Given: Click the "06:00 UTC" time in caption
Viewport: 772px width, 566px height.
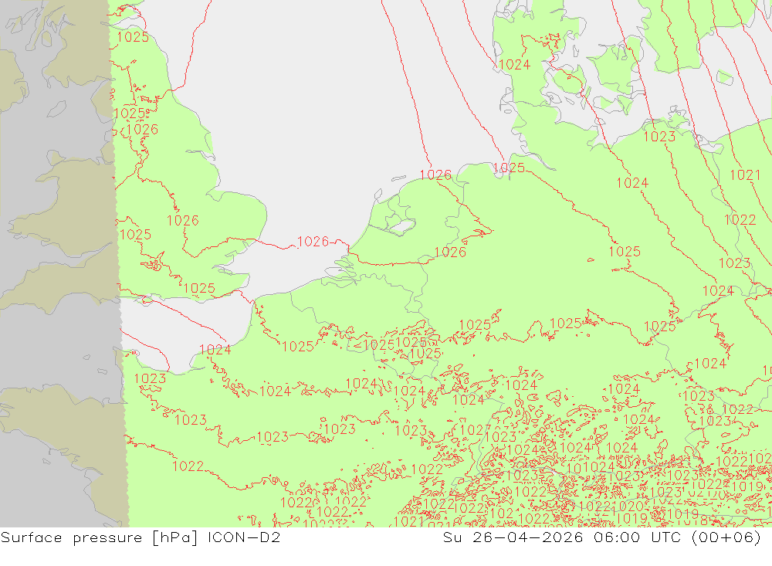Looking at the screenshot, I should point(637,537).
